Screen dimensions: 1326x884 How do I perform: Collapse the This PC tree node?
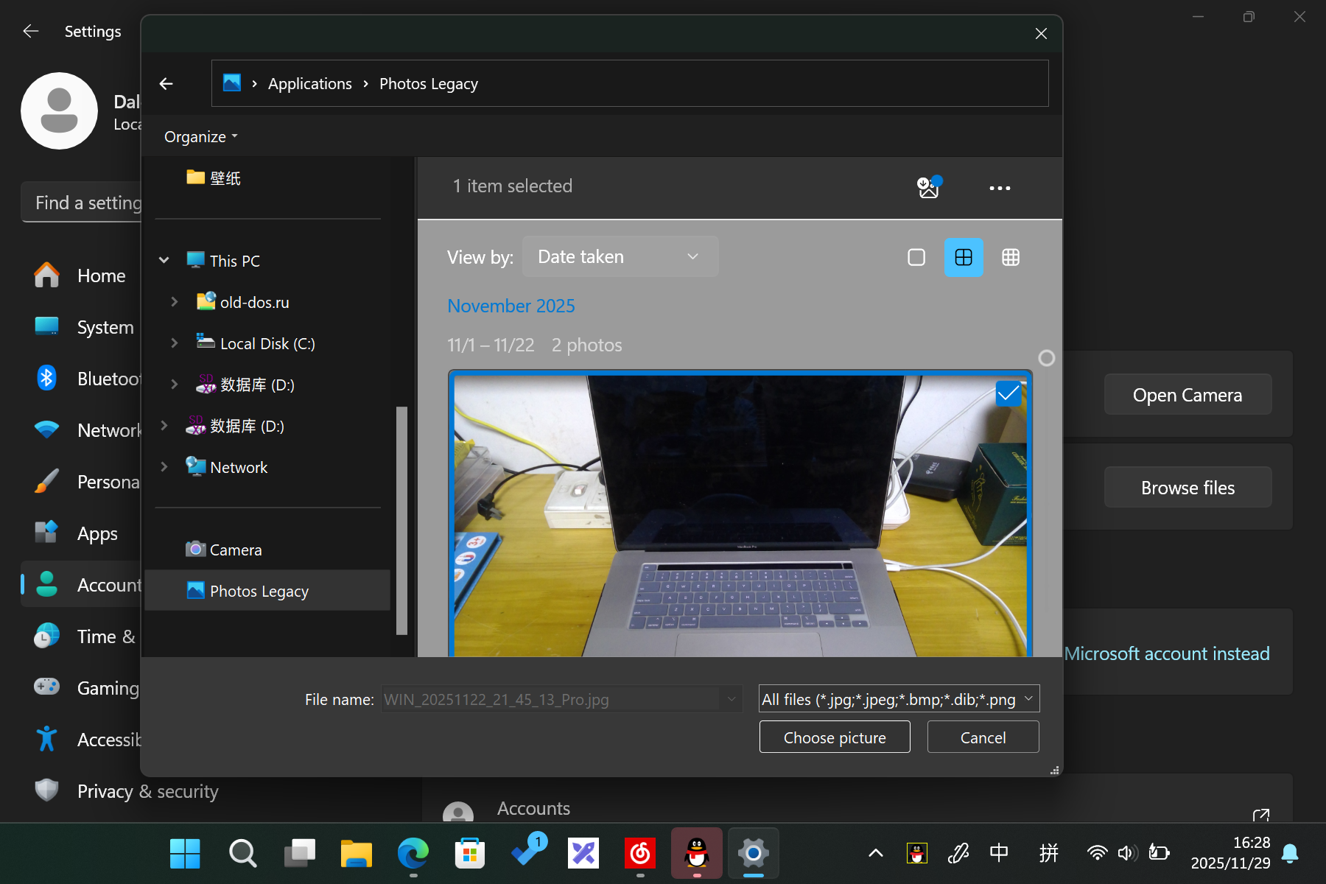pos(164,260)
